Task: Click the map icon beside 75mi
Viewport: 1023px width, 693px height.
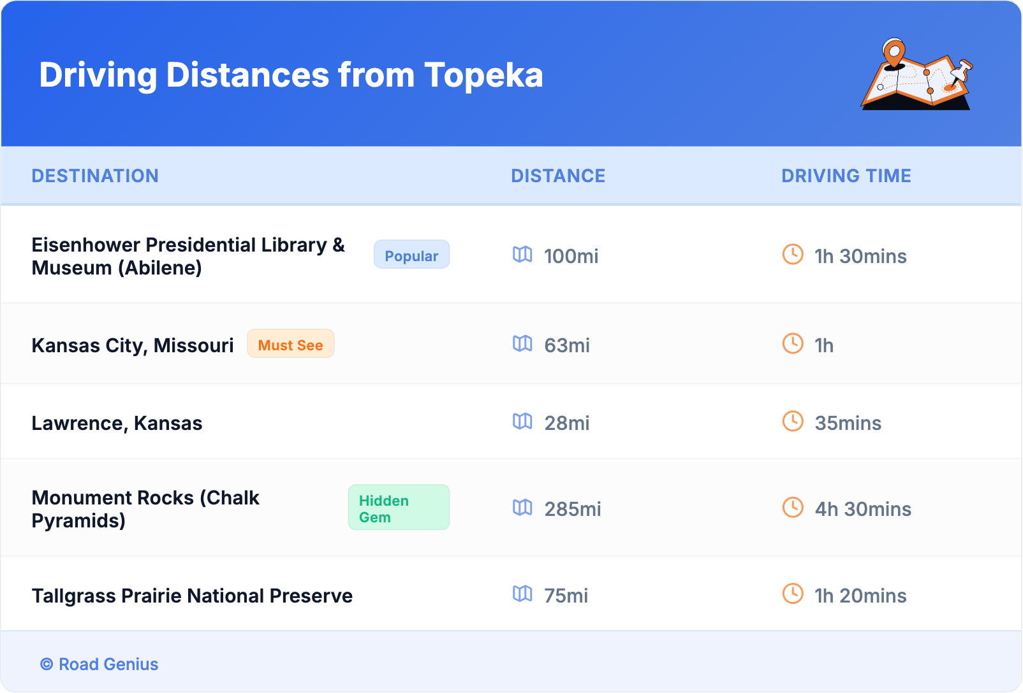Action: click(x=522, y=594)
